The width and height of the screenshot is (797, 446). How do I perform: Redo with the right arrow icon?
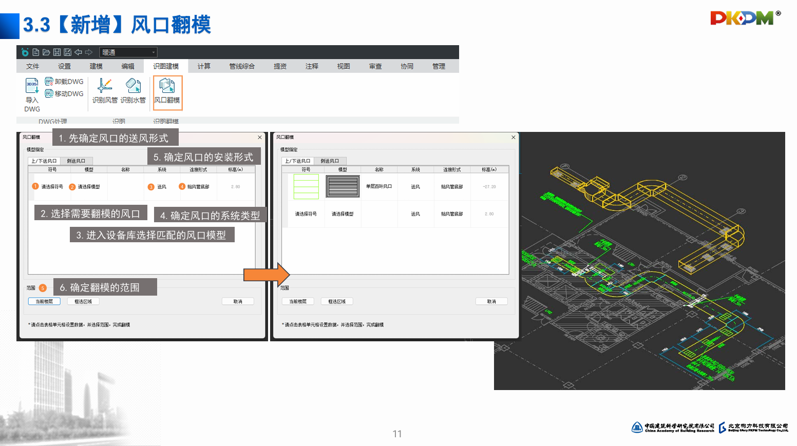(x=88, y=52)
